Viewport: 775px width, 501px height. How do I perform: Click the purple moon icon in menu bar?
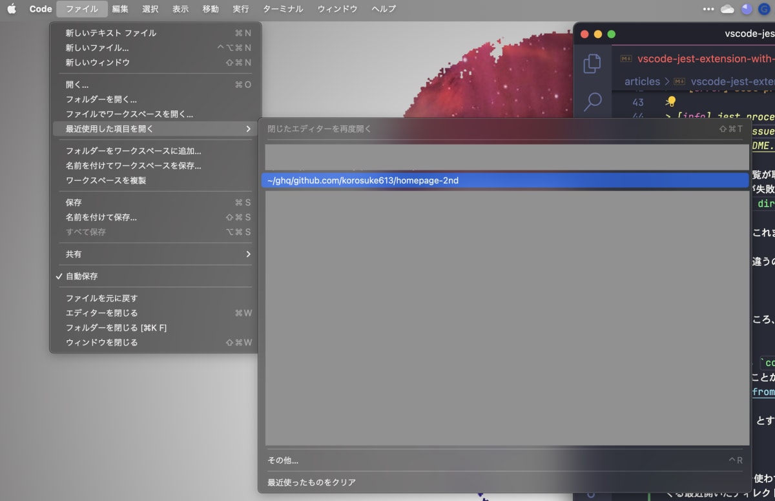[x=747, y=9]
